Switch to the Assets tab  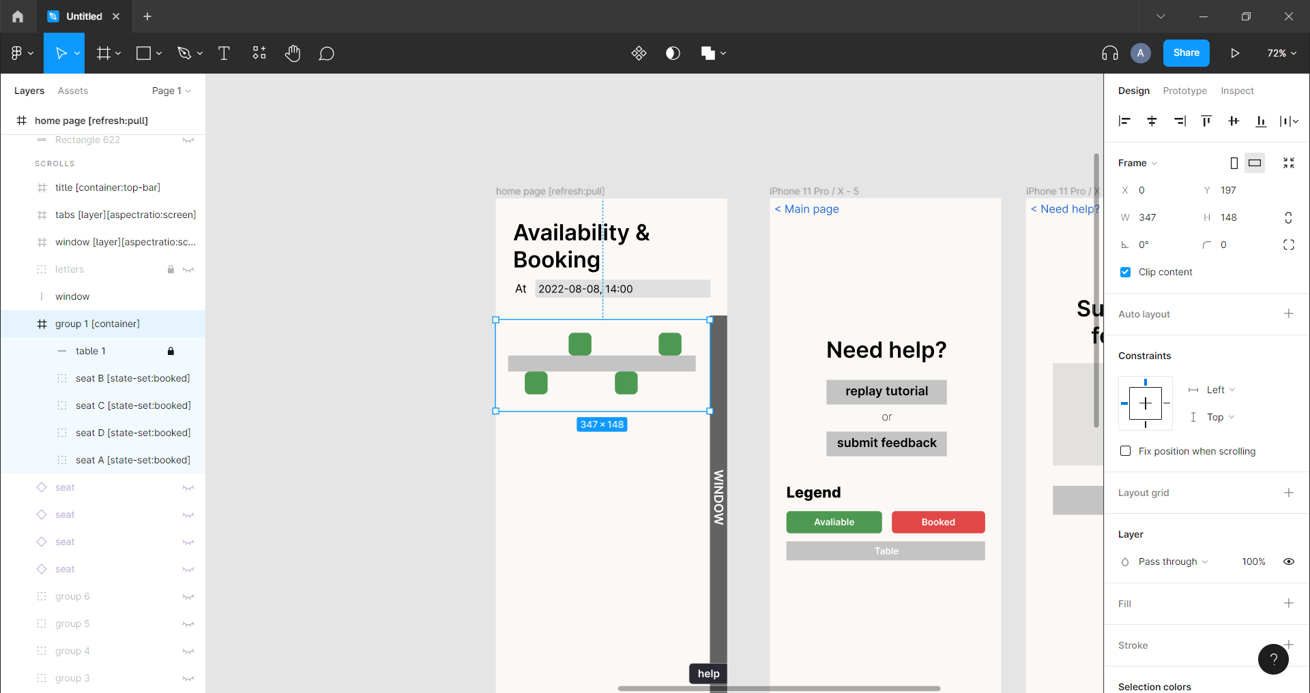pos(73,91)
